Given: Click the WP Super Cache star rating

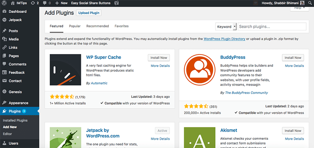Looking at the screenshot, I should click(62, 97).
